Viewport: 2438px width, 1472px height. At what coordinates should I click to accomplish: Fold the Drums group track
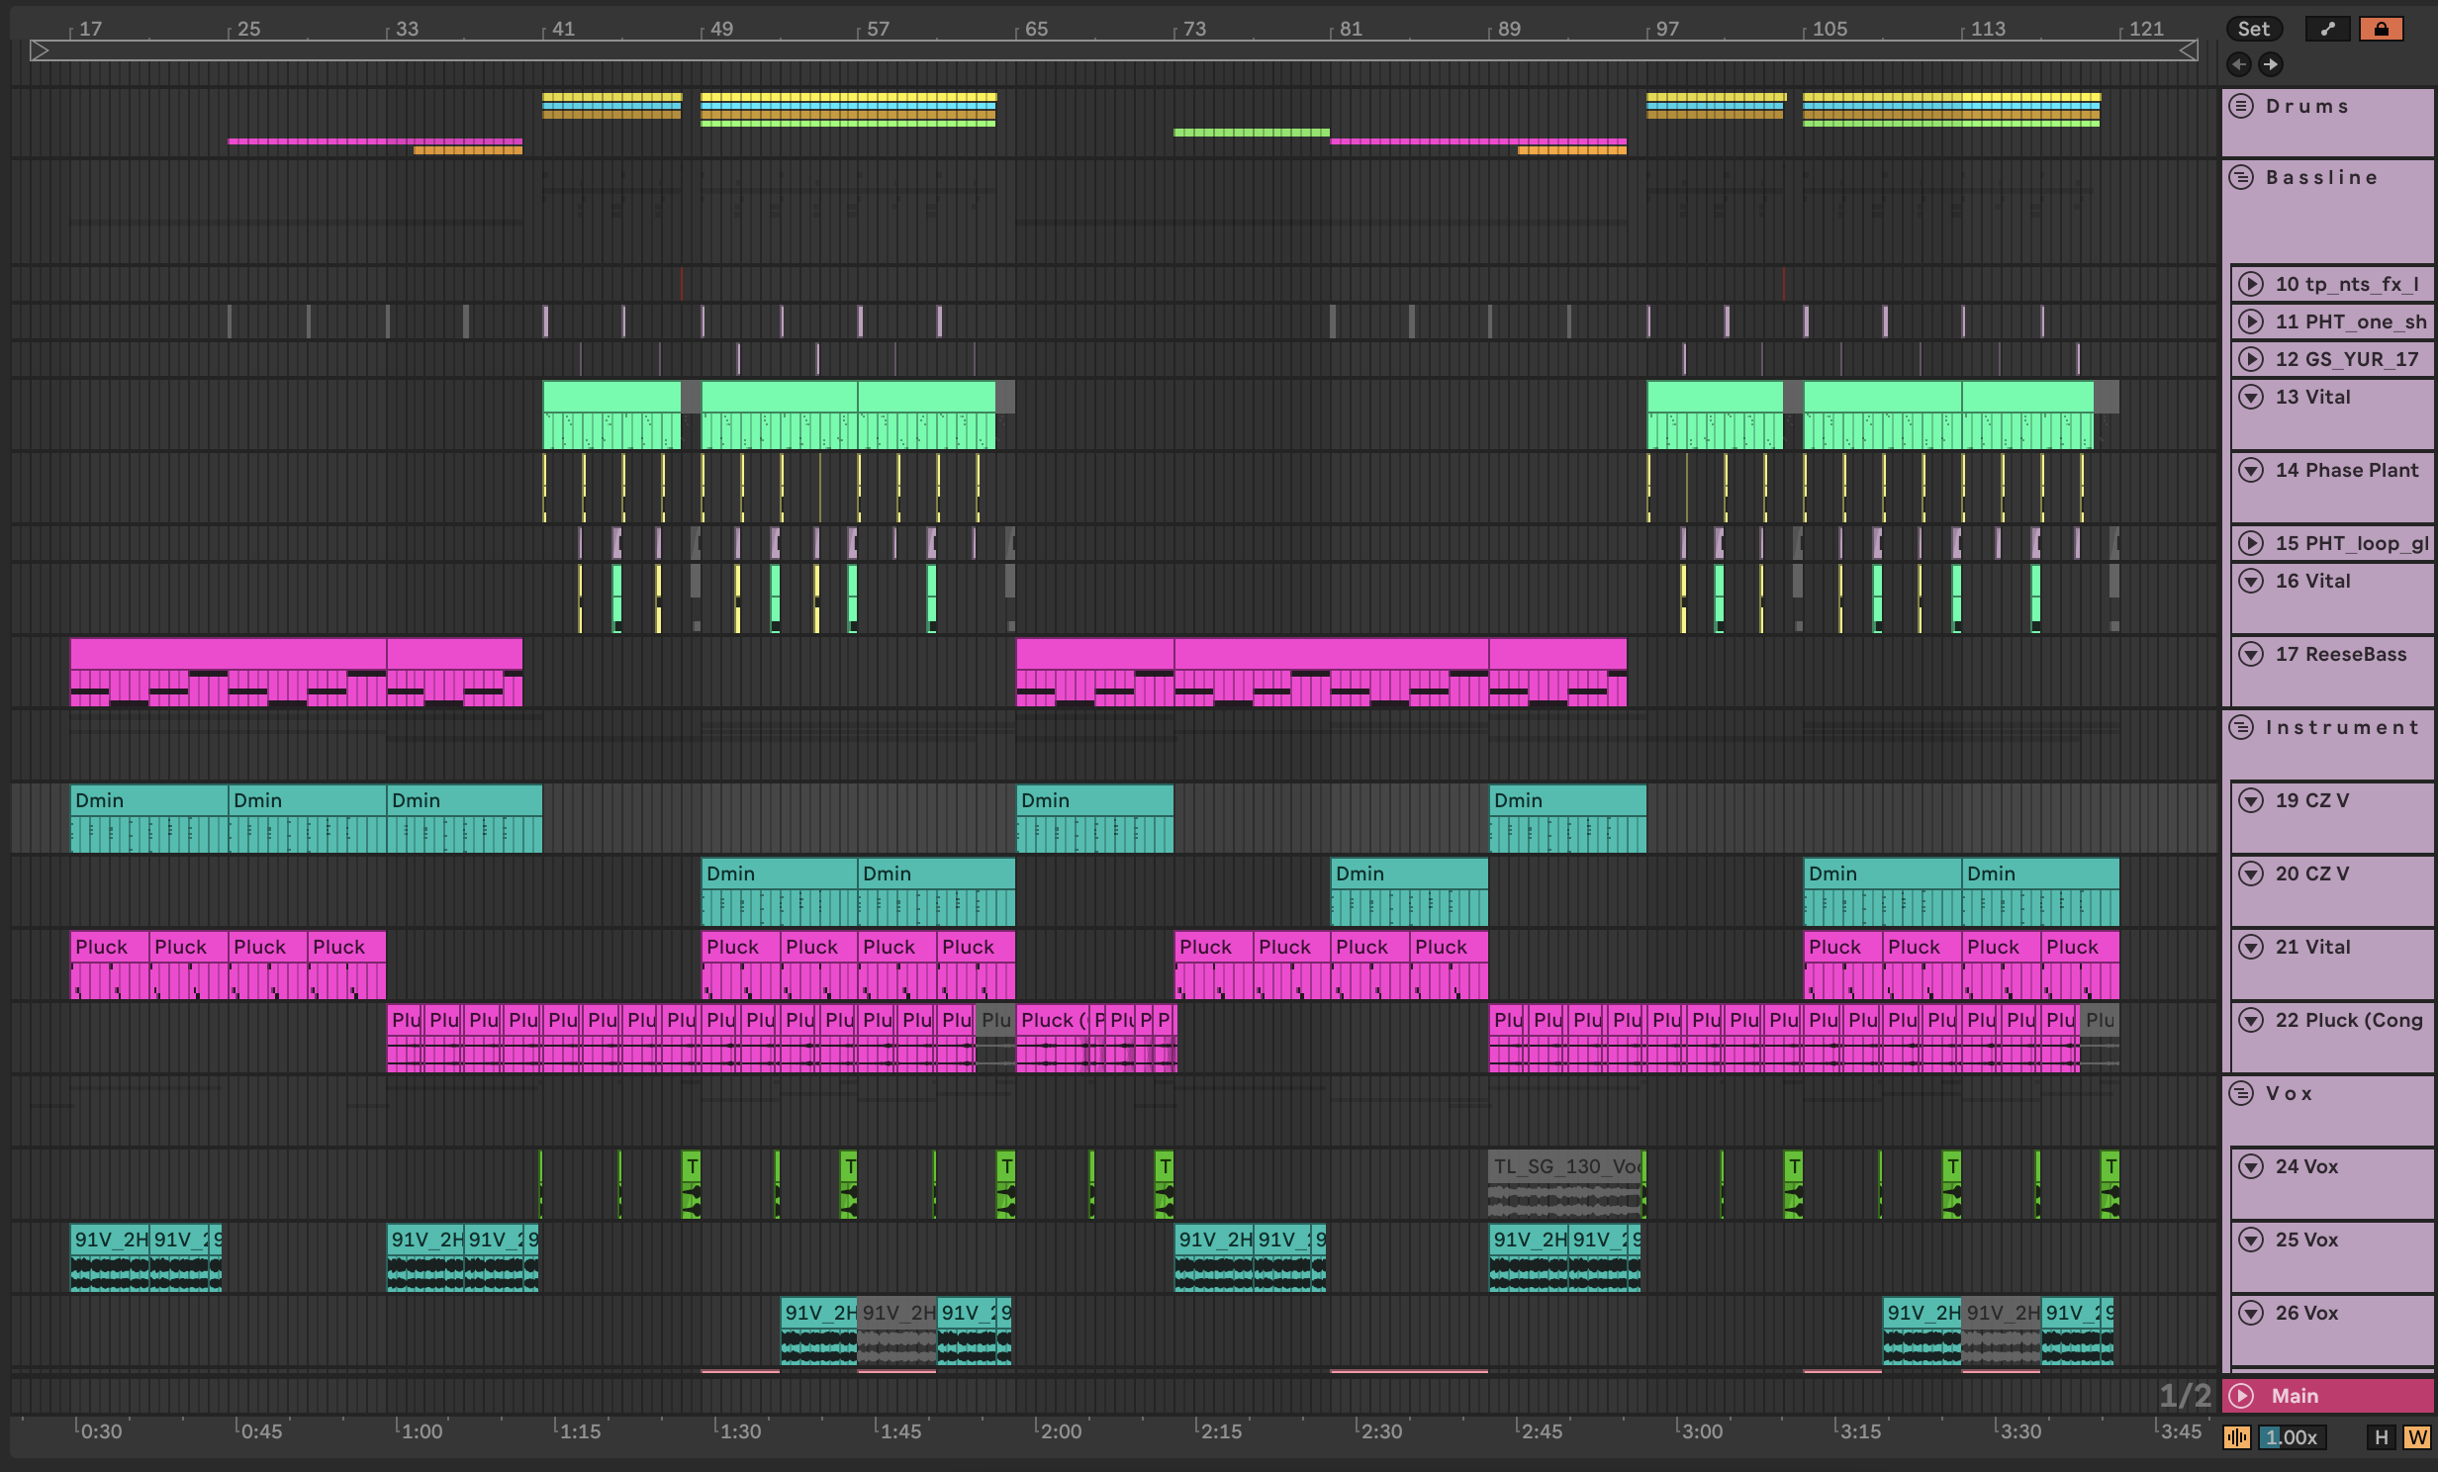pos(2241,106)
